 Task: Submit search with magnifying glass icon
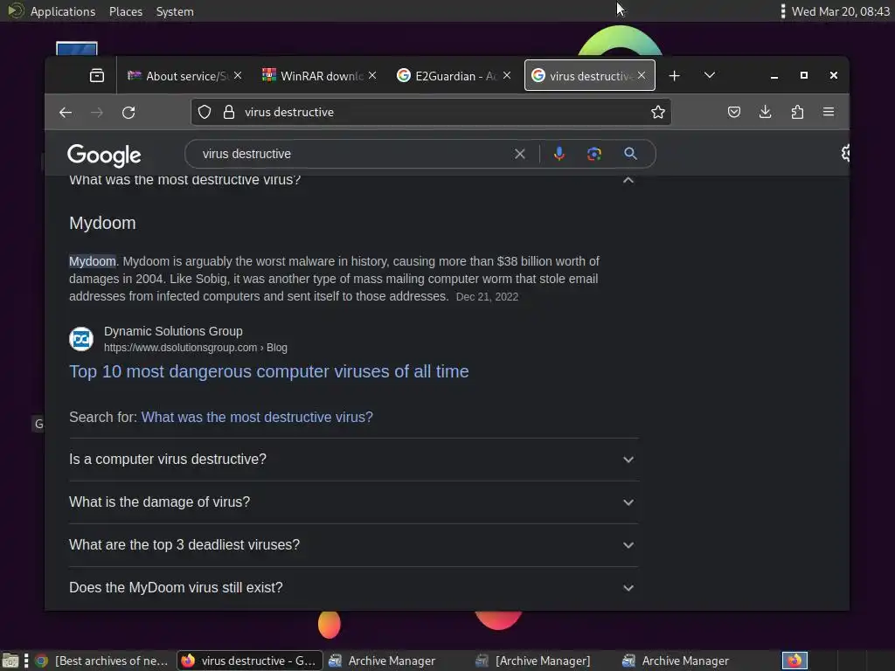[x=630, y=154]
